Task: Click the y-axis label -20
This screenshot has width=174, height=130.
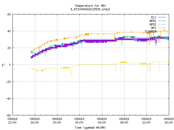Action: point(8,82)
